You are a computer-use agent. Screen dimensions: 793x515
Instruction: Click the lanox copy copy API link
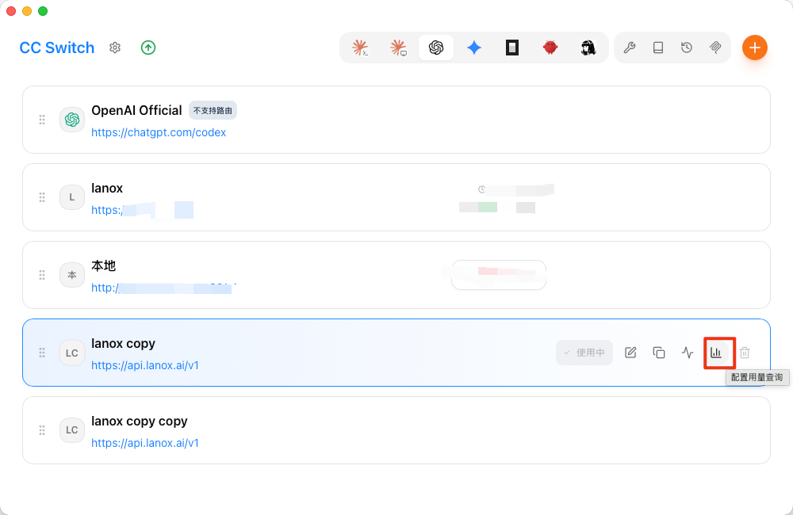(144, 443)
